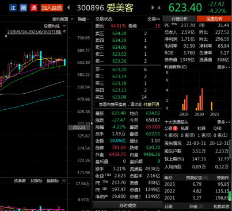The height and width of the screenshot is (211, 232).
Task: Click the 评级 column header
Action: coord(196,206)
